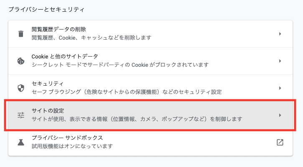This screenshot has width=303, height=167.
Task: Expand the arrow in the セキュリティ row
Action: click(280, 88)
